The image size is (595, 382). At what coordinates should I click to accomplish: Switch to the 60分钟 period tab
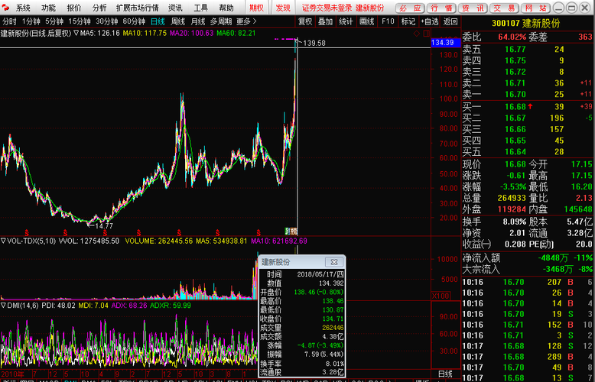134,21
